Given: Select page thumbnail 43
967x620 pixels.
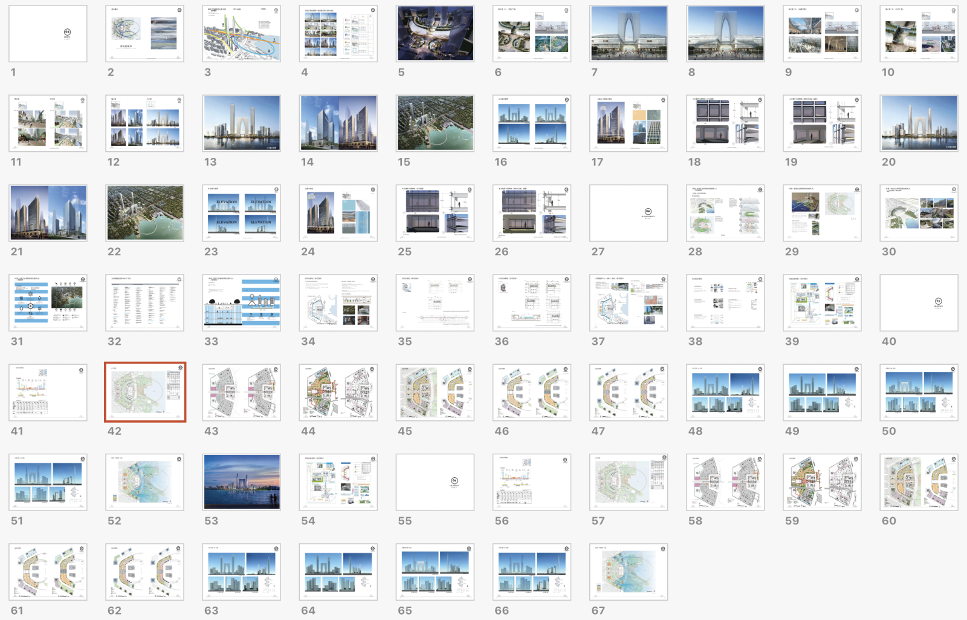Looking at the screenshot, I should tap(242, 393).
